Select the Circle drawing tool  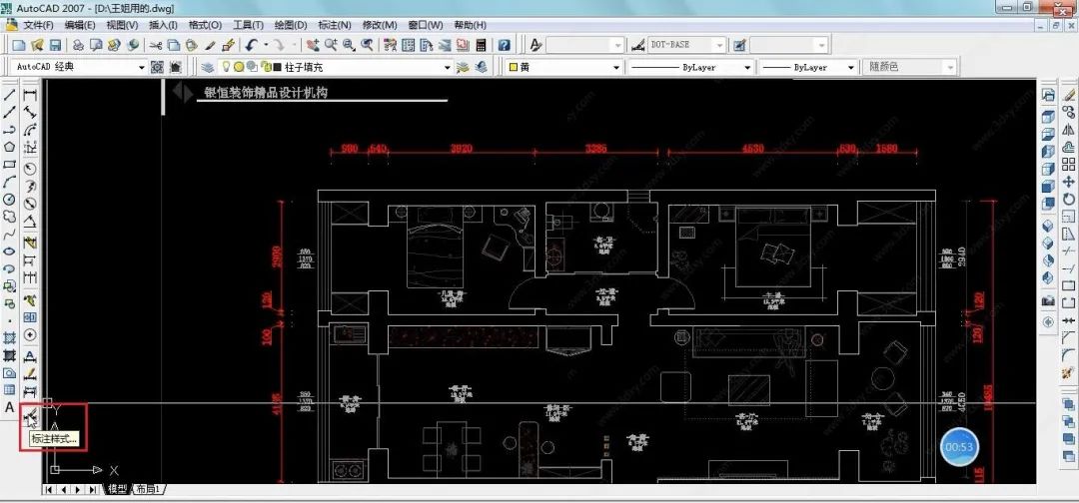(10, 200)
